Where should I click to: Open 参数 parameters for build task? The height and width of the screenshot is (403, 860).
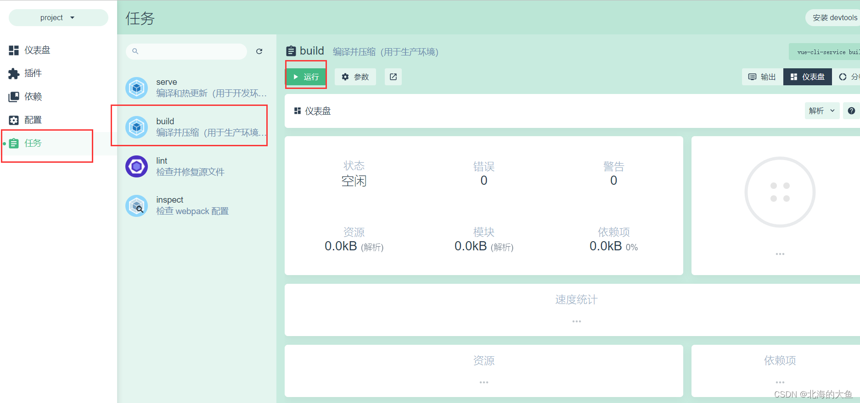tap(355, 77)
